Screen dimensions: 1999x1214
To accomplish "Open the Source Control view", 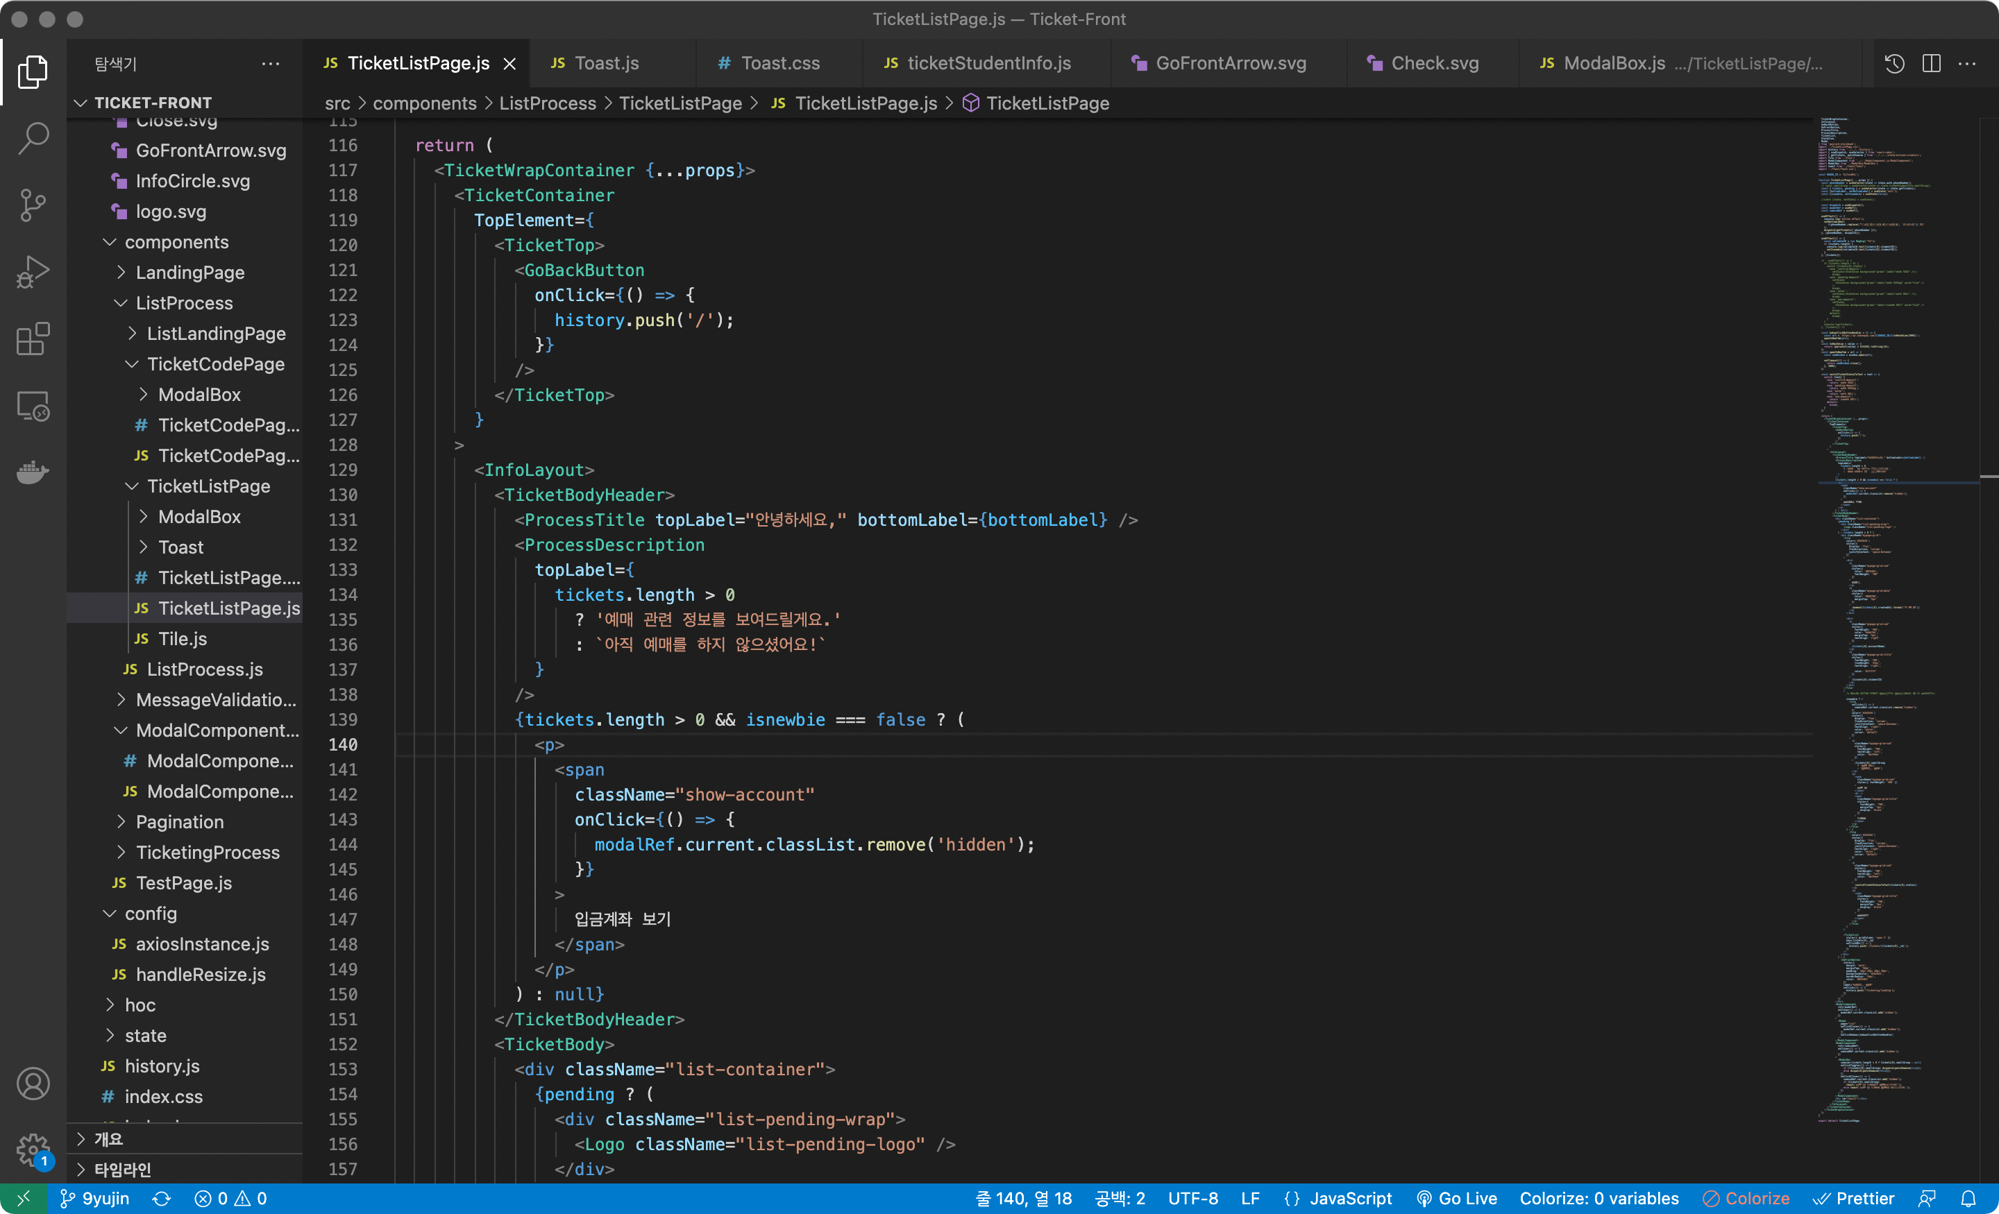I will pyautogui.click(x=33, y=205).
